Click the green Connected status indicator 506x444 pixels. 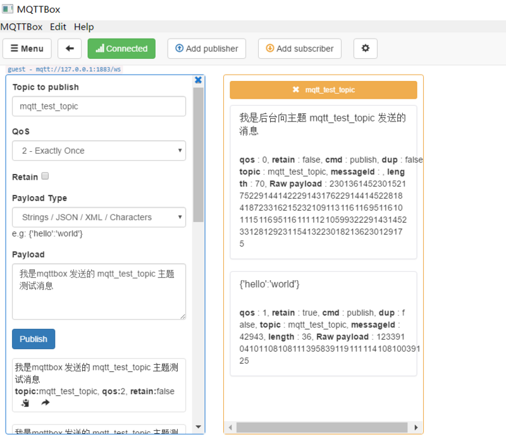[121, 48]
